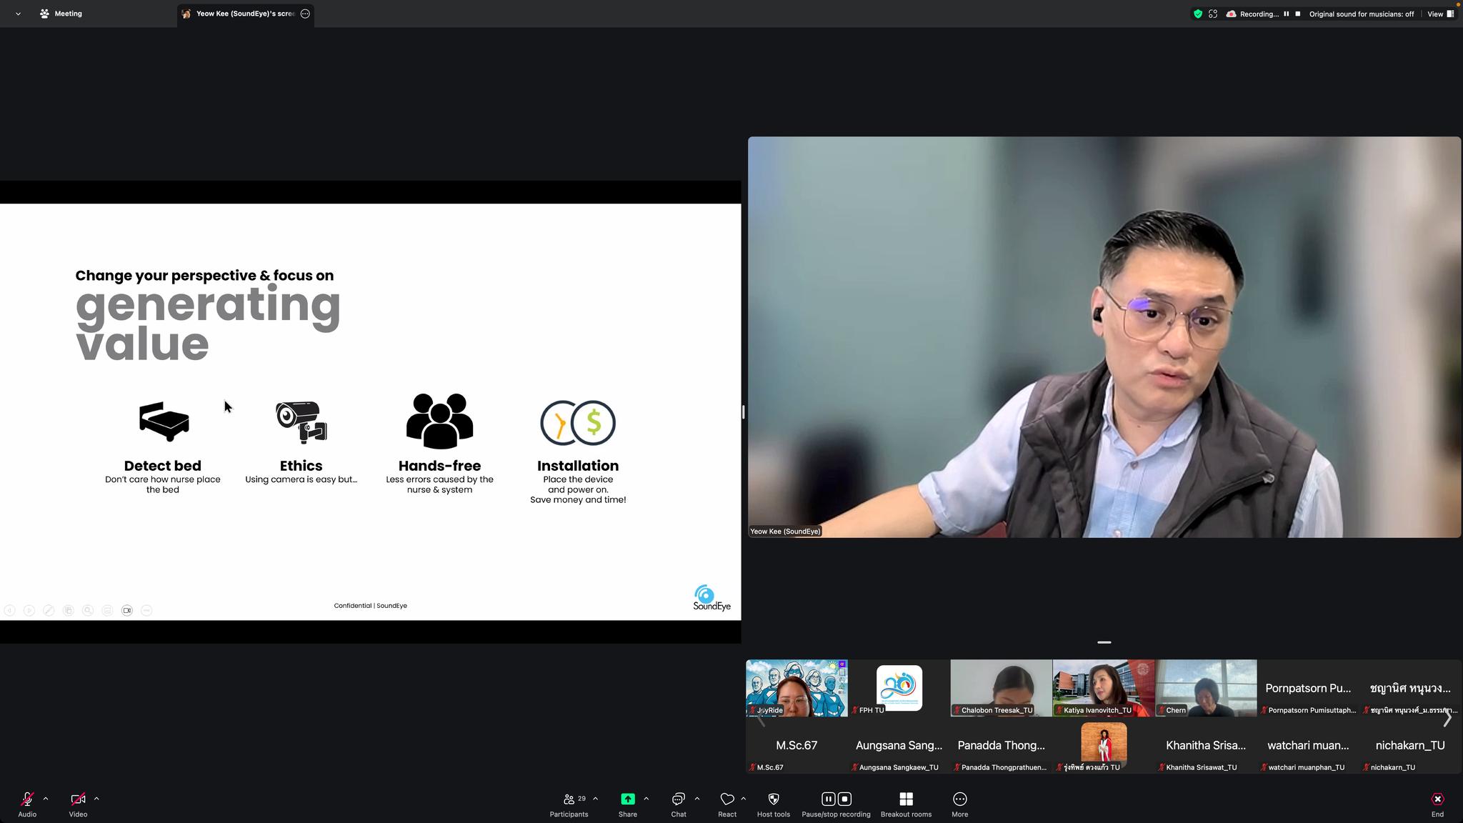
Task: Click the divider handle between slide and video
Action: click(x=744, y=411)
